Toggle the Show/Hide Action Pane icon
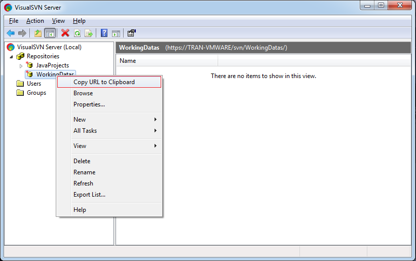416x261 pixels. click(116, 33)
